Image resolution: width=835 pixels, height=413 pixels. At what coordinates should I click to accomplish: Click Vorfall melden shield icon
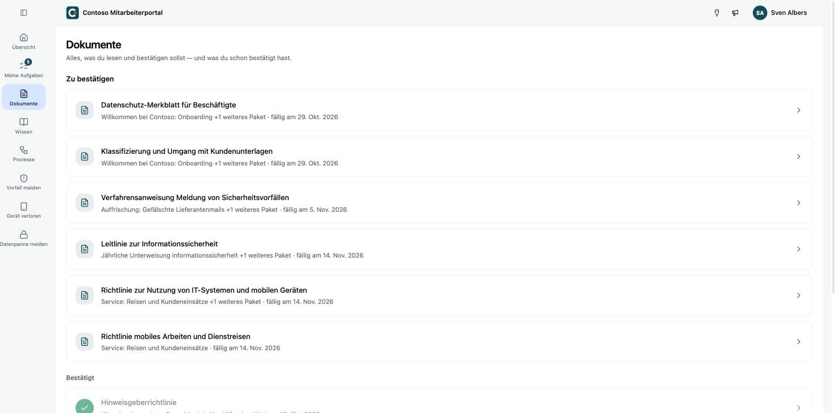23,178
